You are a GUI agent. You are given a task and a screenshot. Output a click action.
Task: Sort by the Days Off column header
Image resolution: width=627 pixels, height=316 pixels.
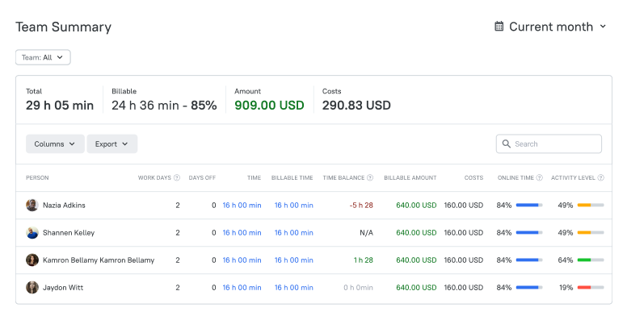(202, 178)
